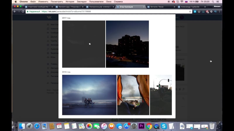The height and width of the screenshot is (131, 234).
Task: Open the dark photo with Apple logo
Action: pyautogui.click(x=84, y=44)
